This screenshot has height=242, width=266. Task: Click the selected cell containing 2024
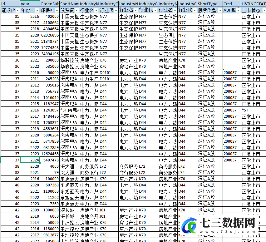click(30, 160)
